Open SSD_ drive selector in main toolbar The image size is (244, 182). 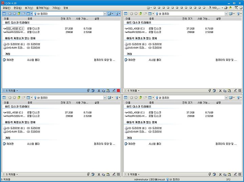point(216,8)
